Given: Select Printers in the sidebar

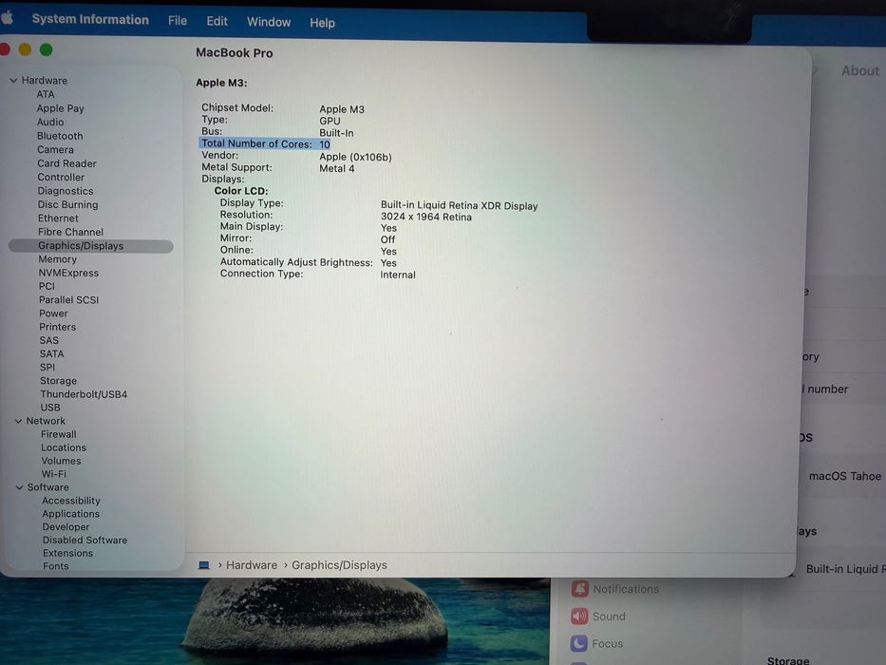Looking at the screenshot, I should coord(58,327).
